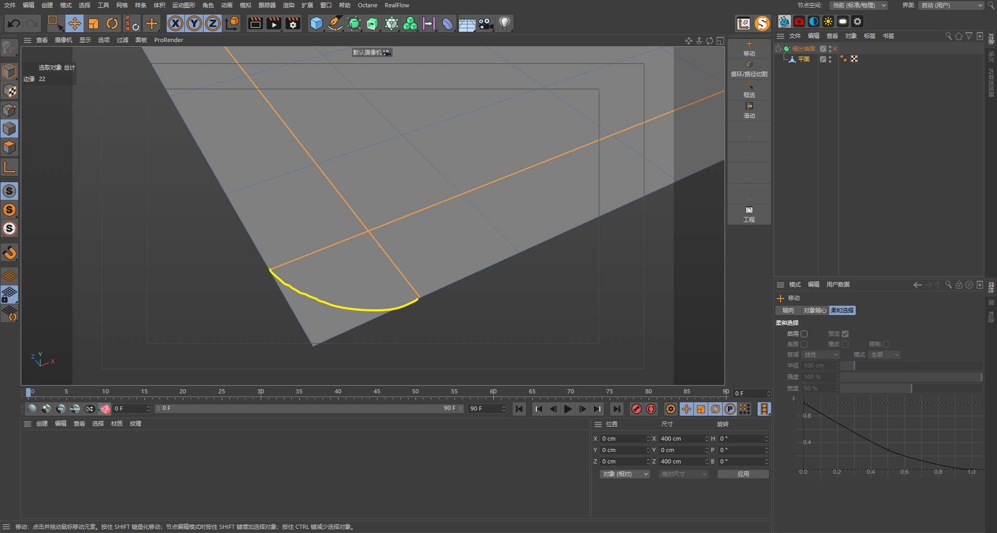Screen dimensions: 997x533
Task: Open the 节点空间 dropdown
Action: 858,5
